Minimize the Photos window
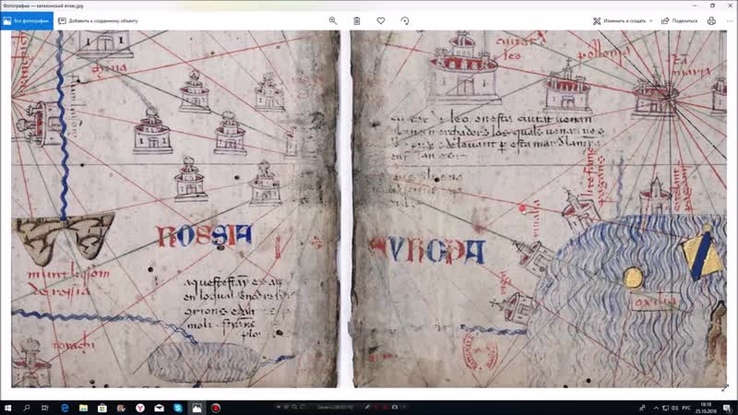Viewport: 738px width, 415px height. (x=695, y=6)
